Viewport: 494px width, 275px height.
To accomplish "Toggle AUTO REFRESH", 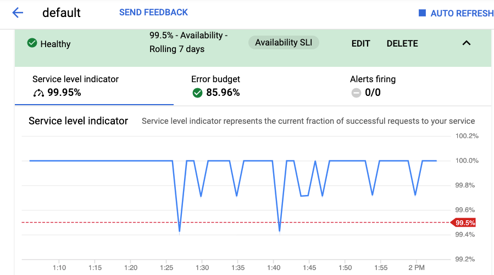I will pyautogui.click(x=456, y=13).
